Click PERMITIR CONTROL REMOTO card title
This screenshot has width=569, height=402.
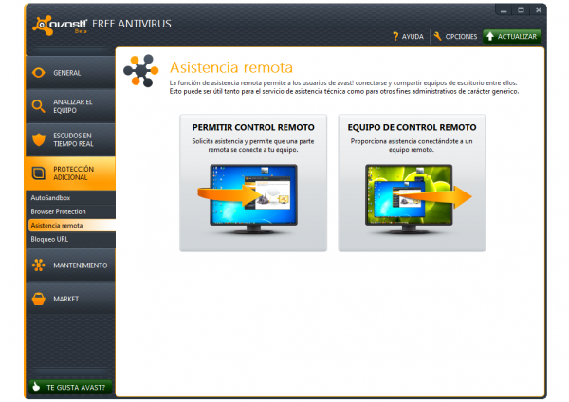[x=253, y=127]
